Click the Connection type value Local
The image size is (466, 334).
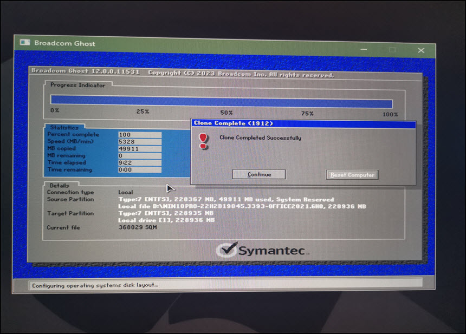point(125,192)
